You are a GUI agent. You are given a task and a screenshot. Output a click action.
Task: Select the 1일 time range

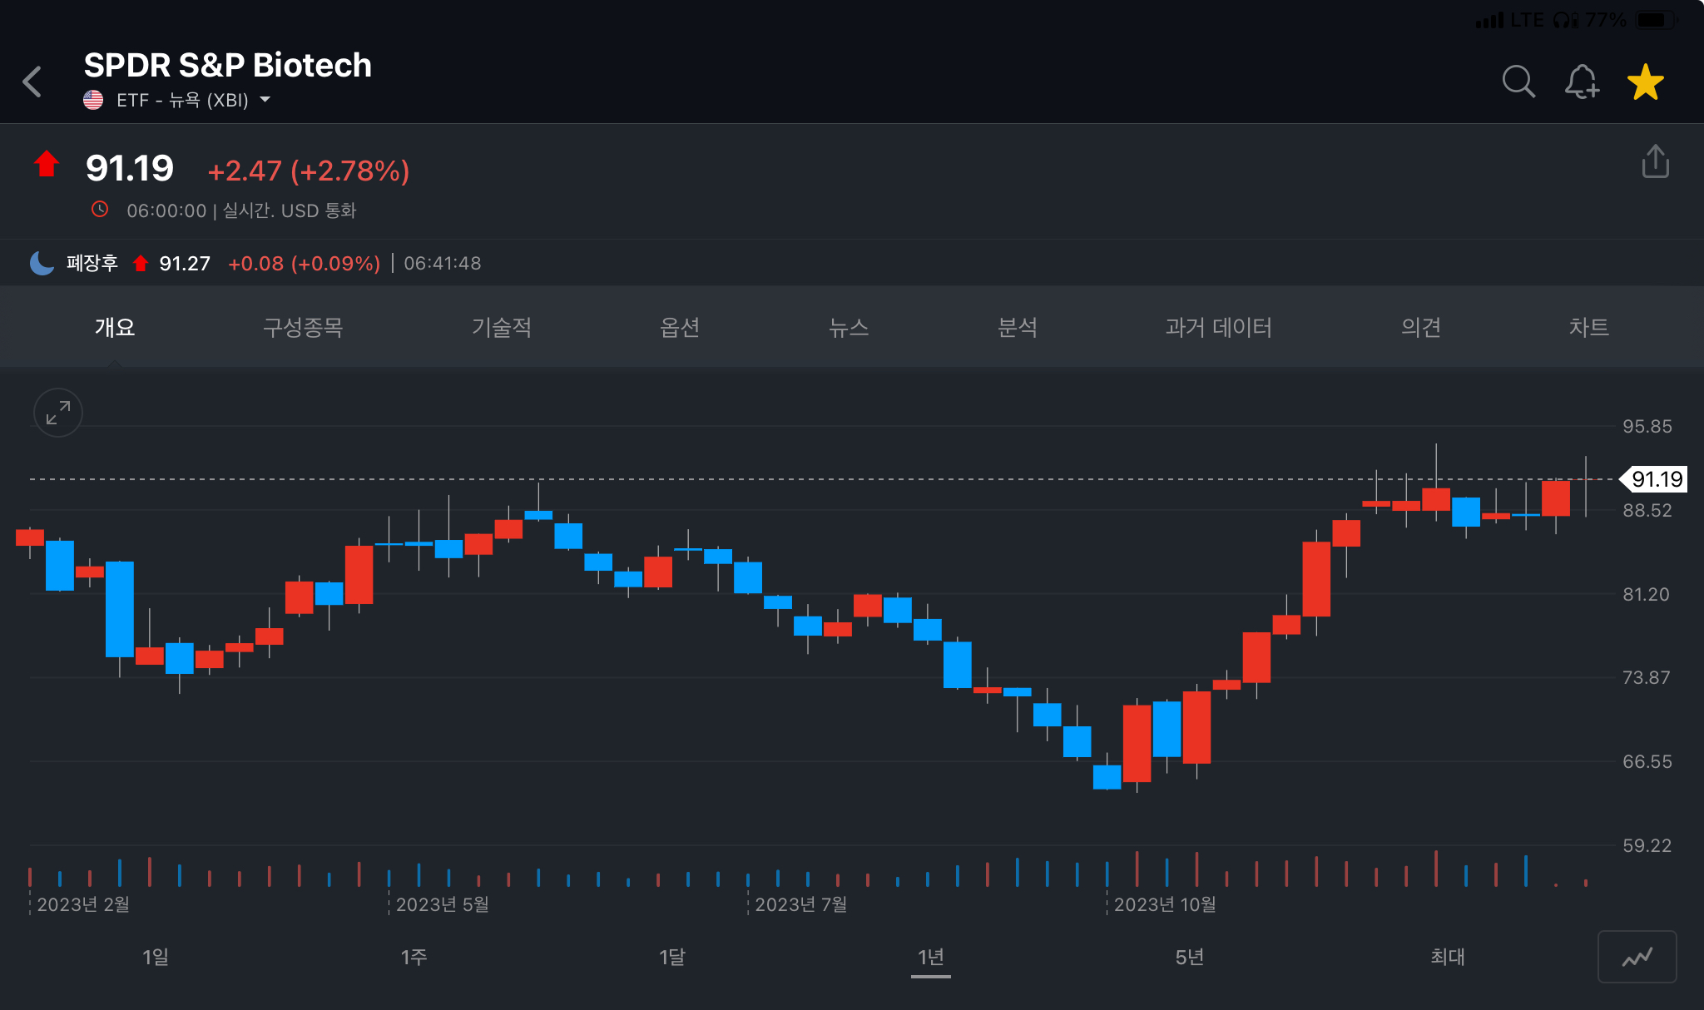tap(156, 957)
